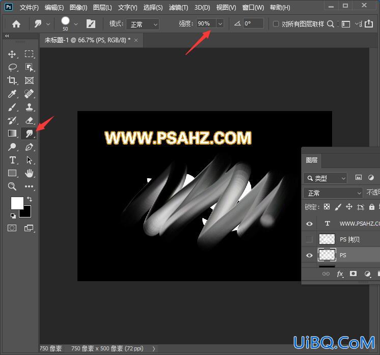Select the Crop tool
This screenshot has height=355, width=380.
point(12,80)
